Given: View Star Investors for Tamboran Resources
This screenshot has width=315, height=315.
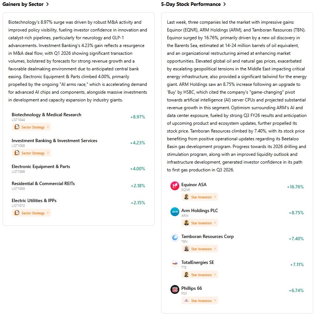Looking at the screenshot, I should pos(200,249).
